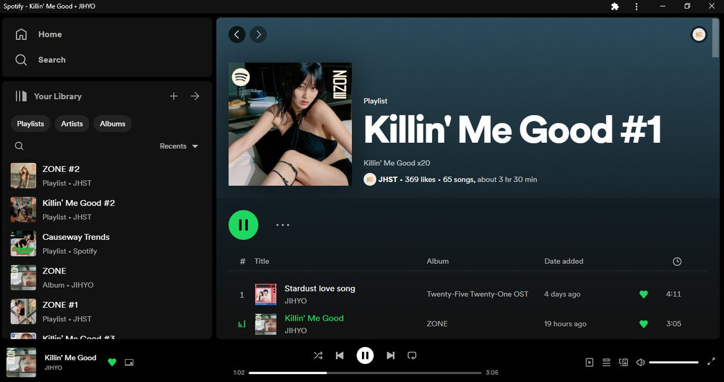Click the playlist cover artwork
This screenshot has height=382, width=724.
click(290, 124)
